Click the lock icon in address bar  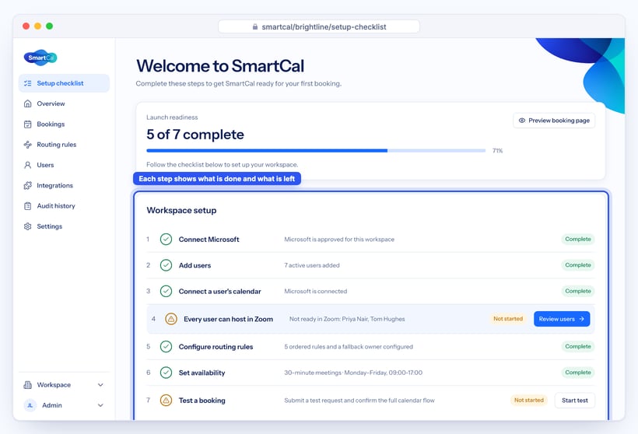pos(255,27)
